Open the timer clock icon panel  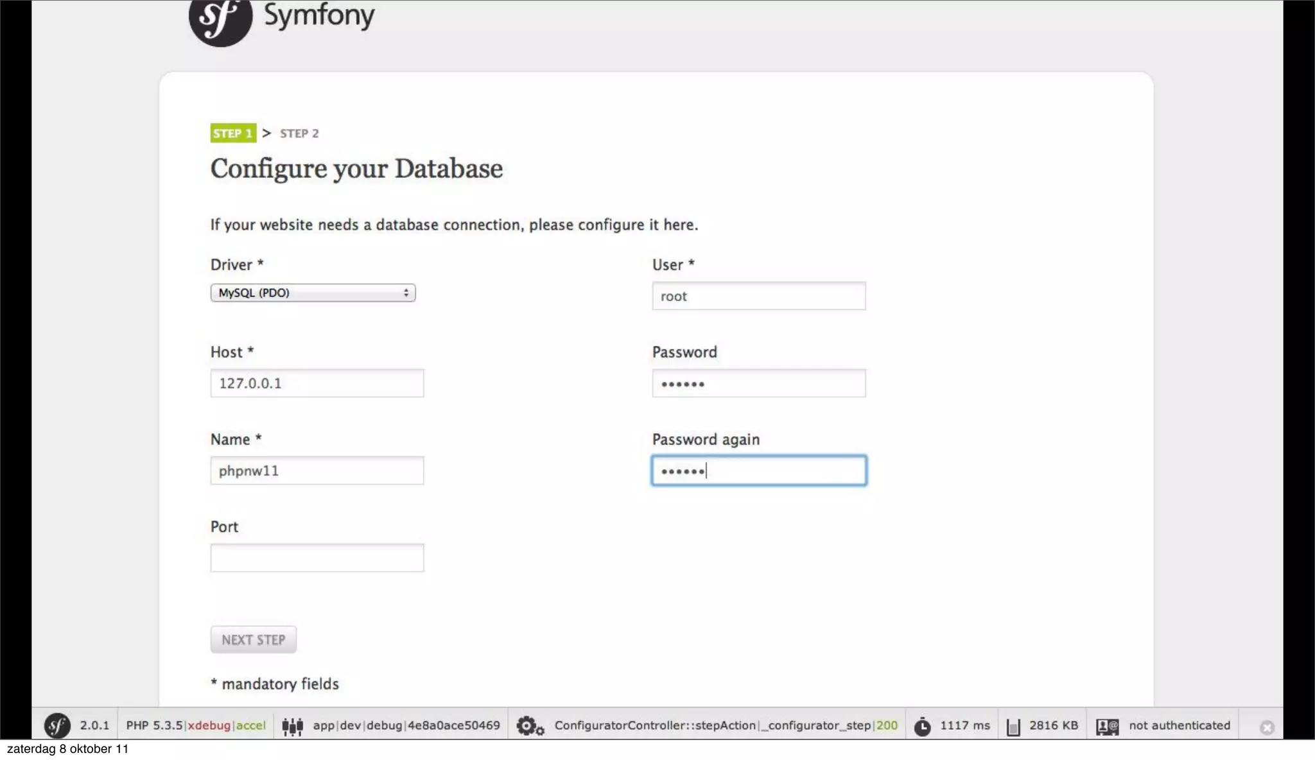click(922, 727)
